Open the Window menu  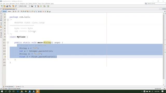pyautogui.click(x=48, y=4)
